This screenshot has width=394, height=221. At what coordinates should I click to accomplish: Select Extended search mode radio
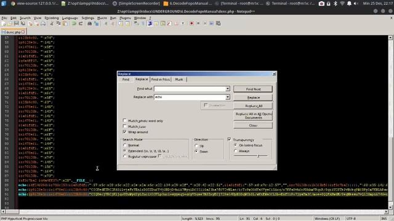click(x=124, y=151)
